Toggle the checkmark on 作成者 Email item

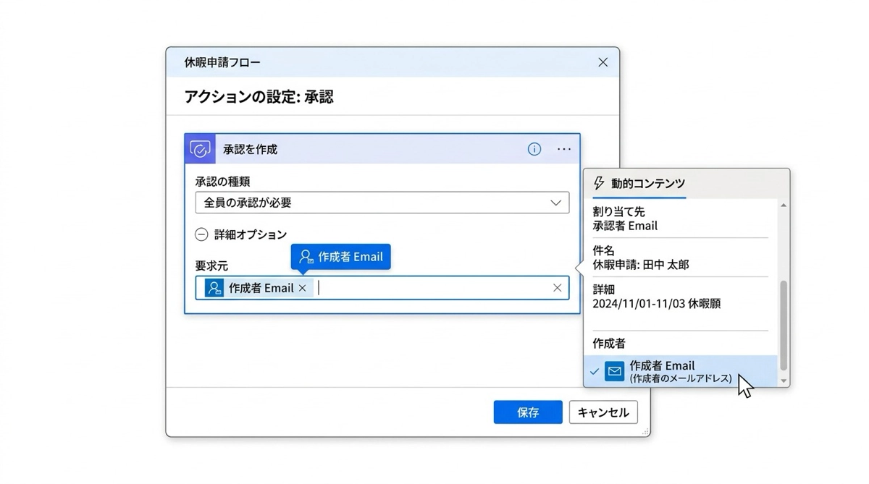click(595, 371)
